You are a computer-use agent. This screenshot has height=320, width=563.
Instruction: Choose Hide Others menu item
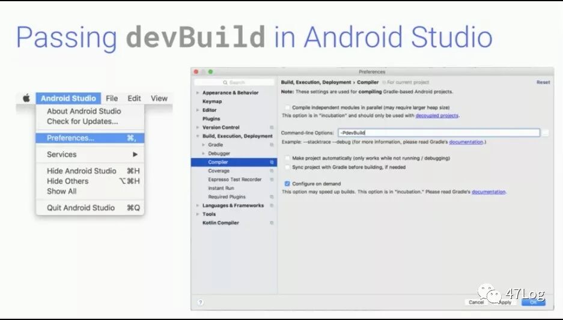tap(90, 181)
